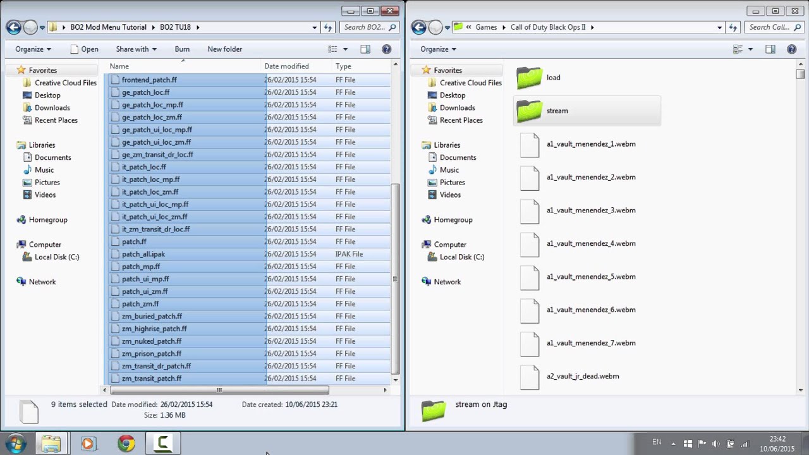
Task: Show hidden tray icons
Action: pyautogui.click(x=673, y=444)
